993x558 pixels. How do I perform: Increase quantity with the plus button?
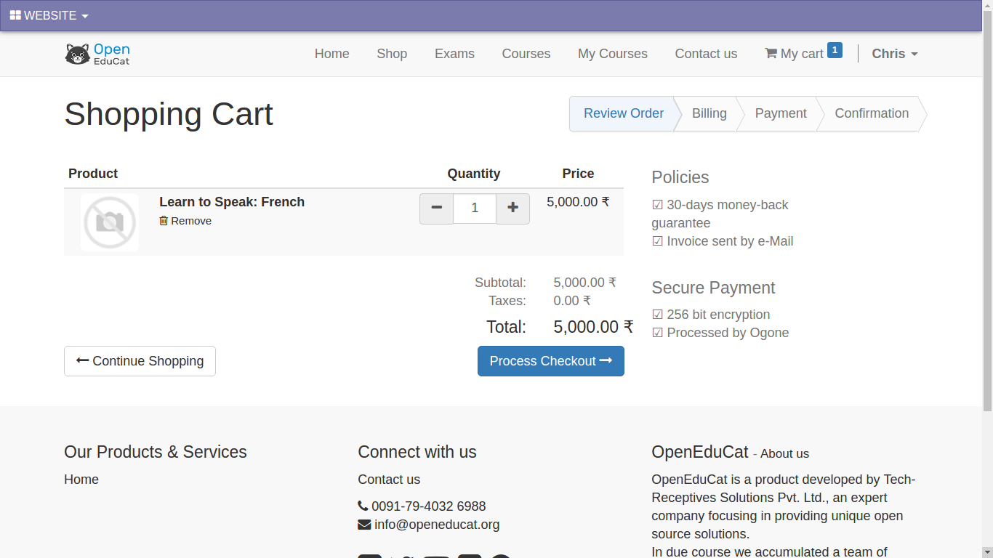512,209
